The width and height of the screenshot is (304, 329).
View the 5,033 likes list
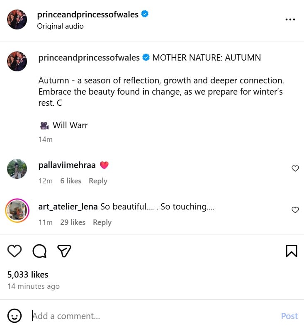[x=28, y=275]
